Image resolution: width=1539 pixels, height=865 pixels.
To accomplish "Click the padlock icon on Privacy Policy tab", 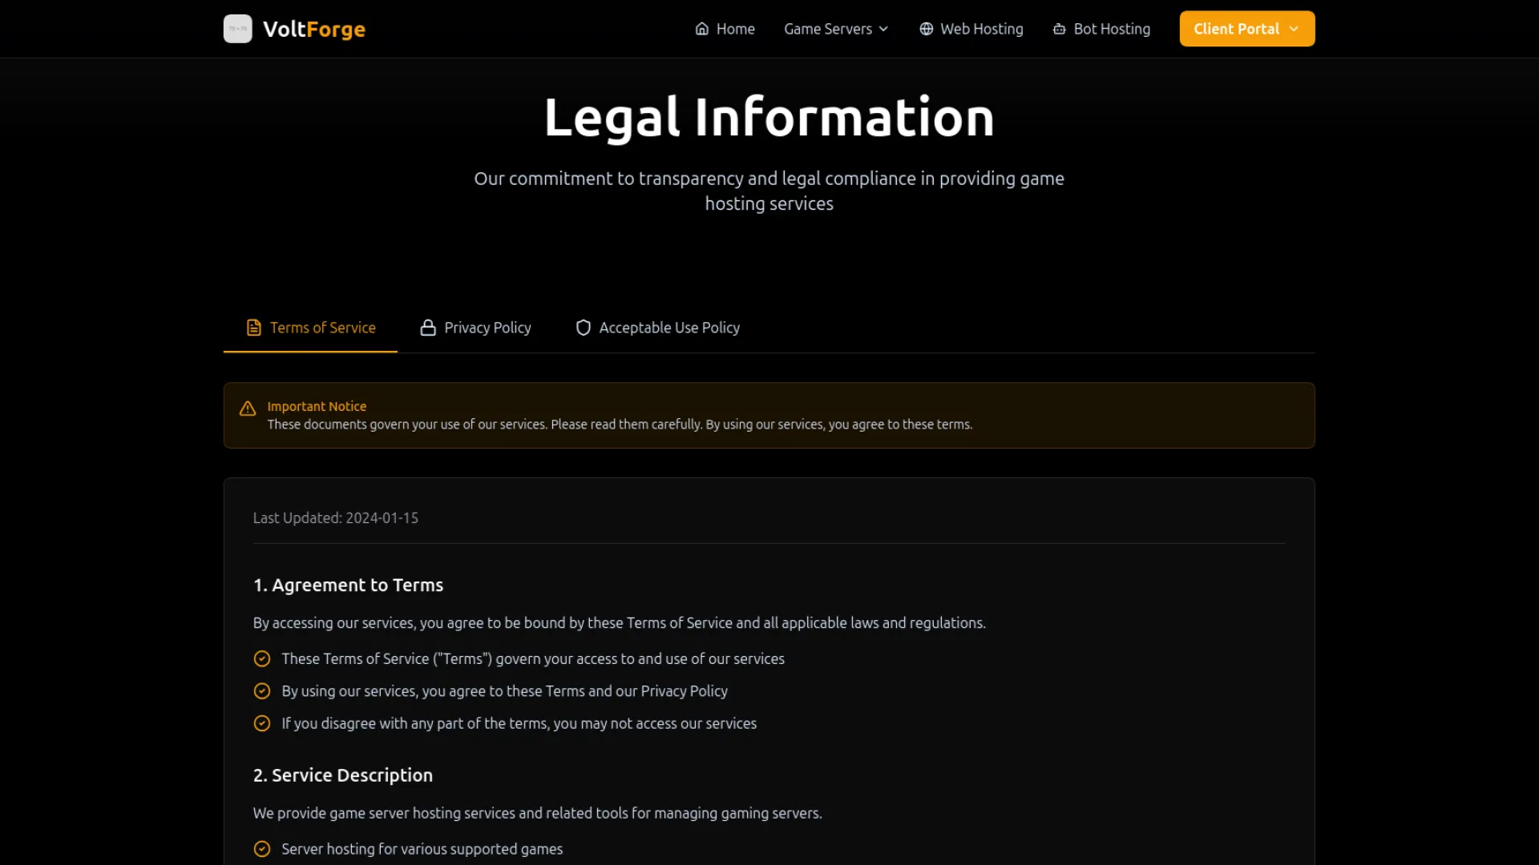I will click(428, 328).
